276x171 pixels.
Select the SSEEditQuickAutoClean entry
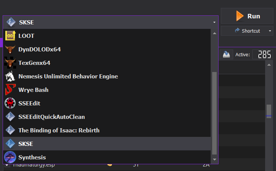pos(107,117)
